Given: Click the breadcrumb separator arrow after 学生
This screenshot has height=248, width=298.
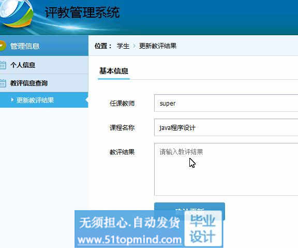Looking at the screenshot, I should [134, 46].
